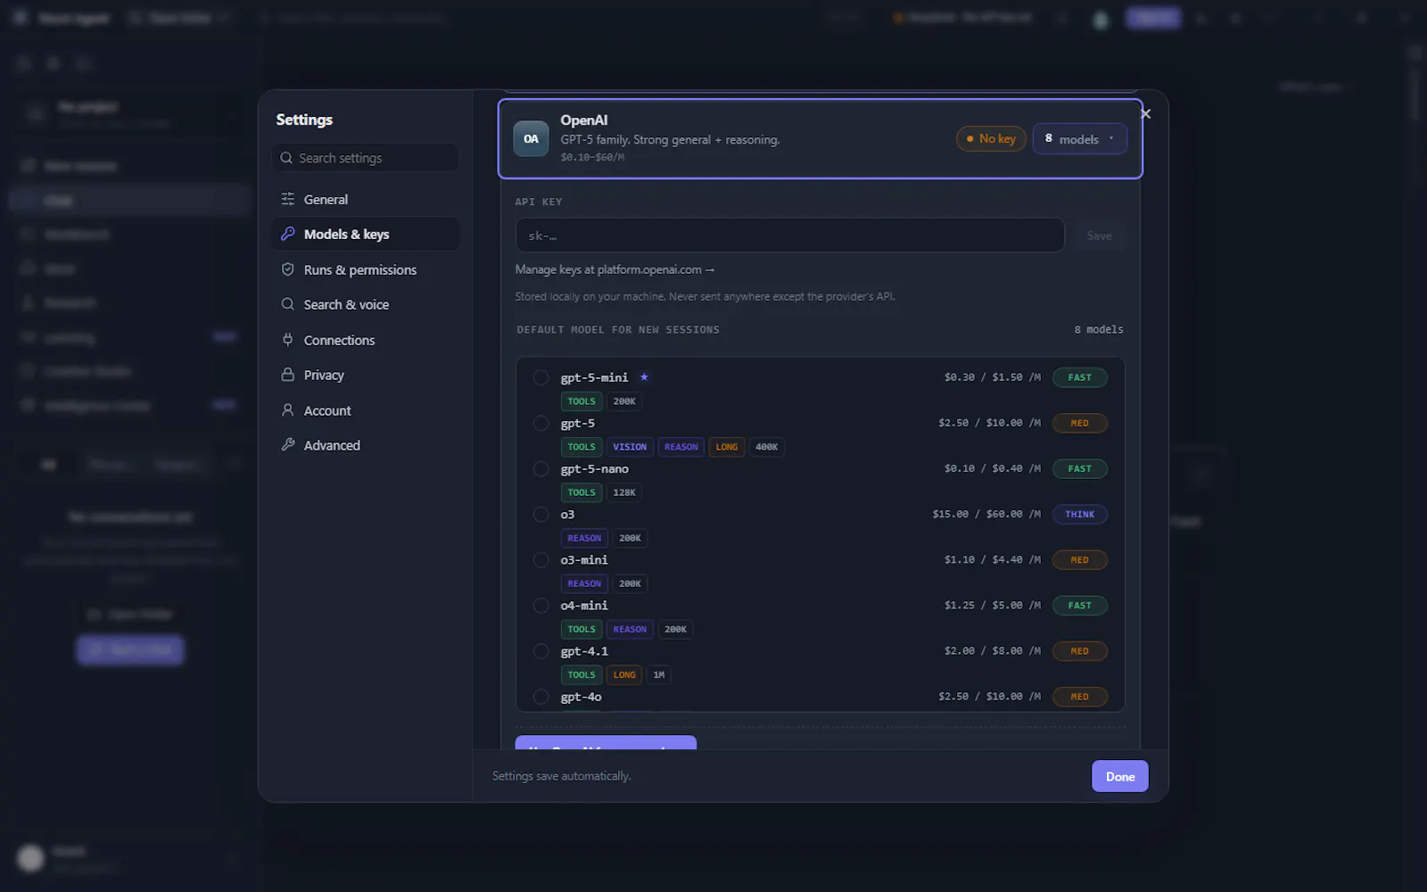Select gpt-5-mini as default model

click(540, 377)
